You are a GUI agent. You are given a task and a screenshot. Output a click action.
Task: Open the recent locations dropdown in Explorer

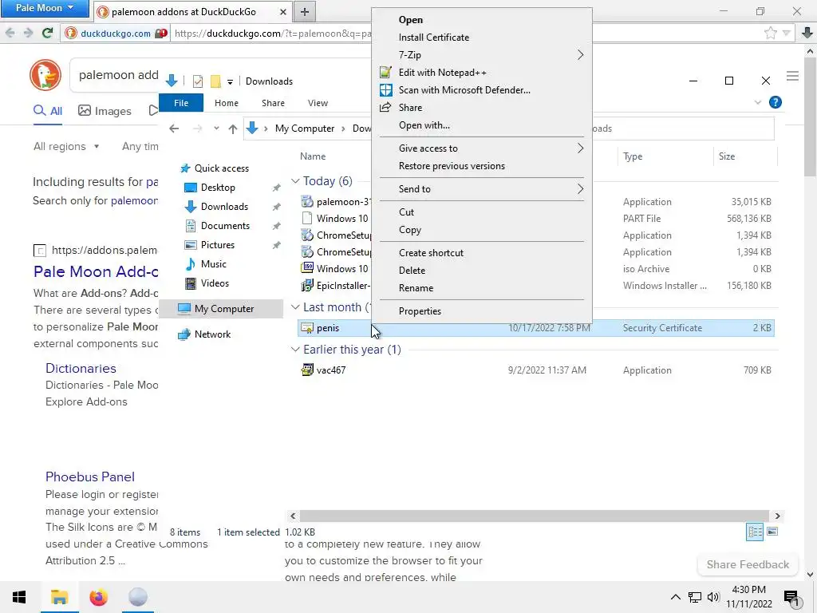click(x=216, y=129)
